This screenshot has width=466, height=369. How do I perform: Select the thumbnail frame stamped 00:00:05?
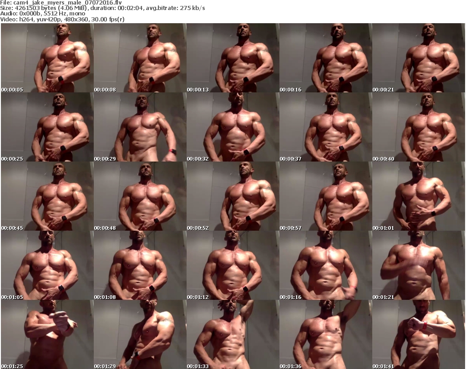point(47,58)
